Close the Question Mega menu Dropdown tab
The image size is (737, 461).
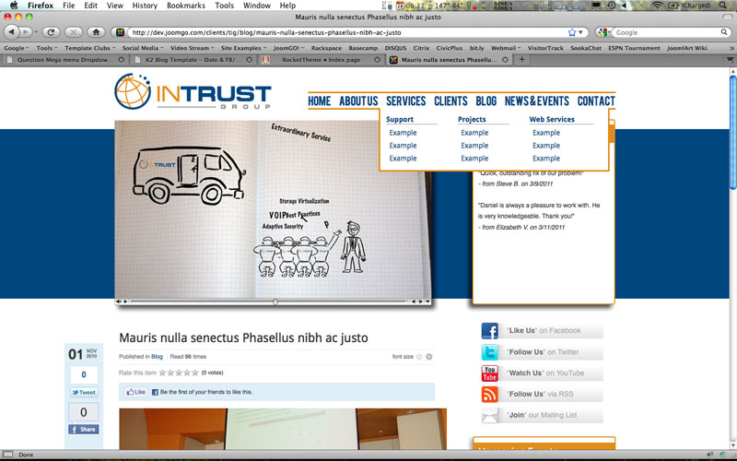click(x=122, y=60)
